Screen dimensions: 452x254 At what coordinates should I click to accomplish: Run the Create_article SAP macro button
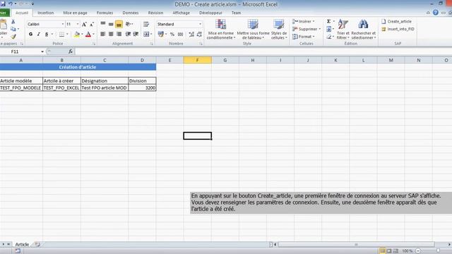[x=396, y=21]
